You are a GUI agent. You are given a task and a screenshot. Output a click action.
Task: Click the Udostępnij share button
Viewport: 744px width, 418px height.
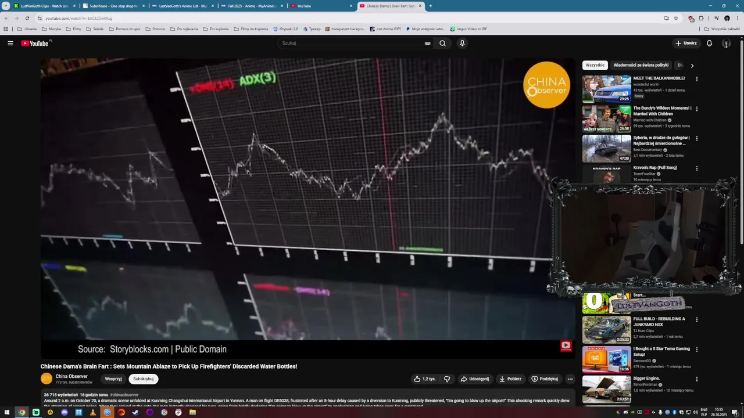(475, 379)
